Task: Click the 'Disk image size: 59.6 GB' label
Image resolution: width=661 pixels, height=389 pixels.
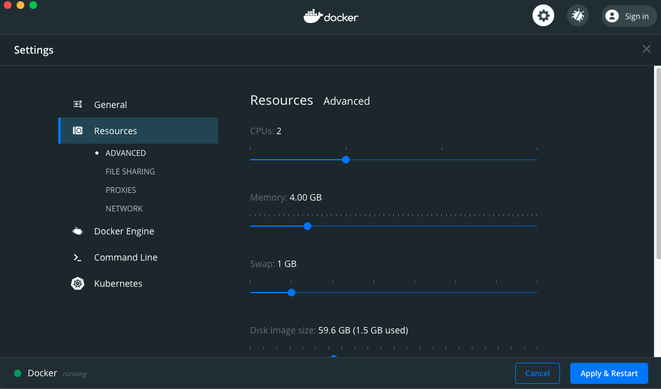Action: click(x=329, y=330)
